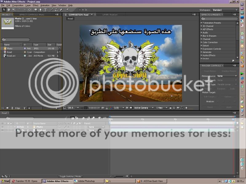Click Toggle Switches / Modes button
Screen dimensions: 246x184
pos(70,176)
